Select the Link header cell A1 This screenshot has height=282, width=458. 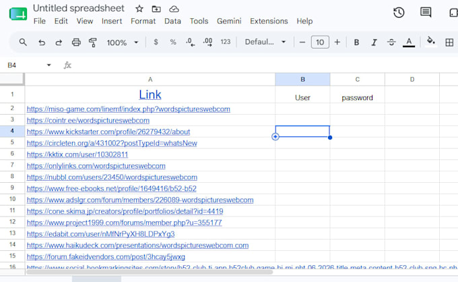(x=150, y=94)
